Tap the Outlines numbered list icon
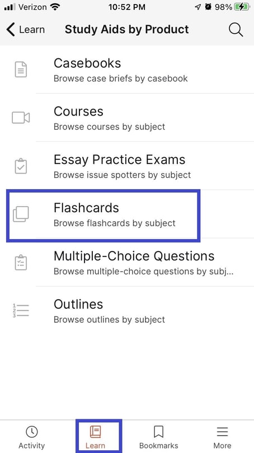 [x=21, y=310]
